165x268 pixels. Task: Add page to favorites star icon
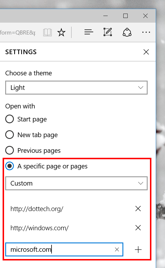pos(61,32)
